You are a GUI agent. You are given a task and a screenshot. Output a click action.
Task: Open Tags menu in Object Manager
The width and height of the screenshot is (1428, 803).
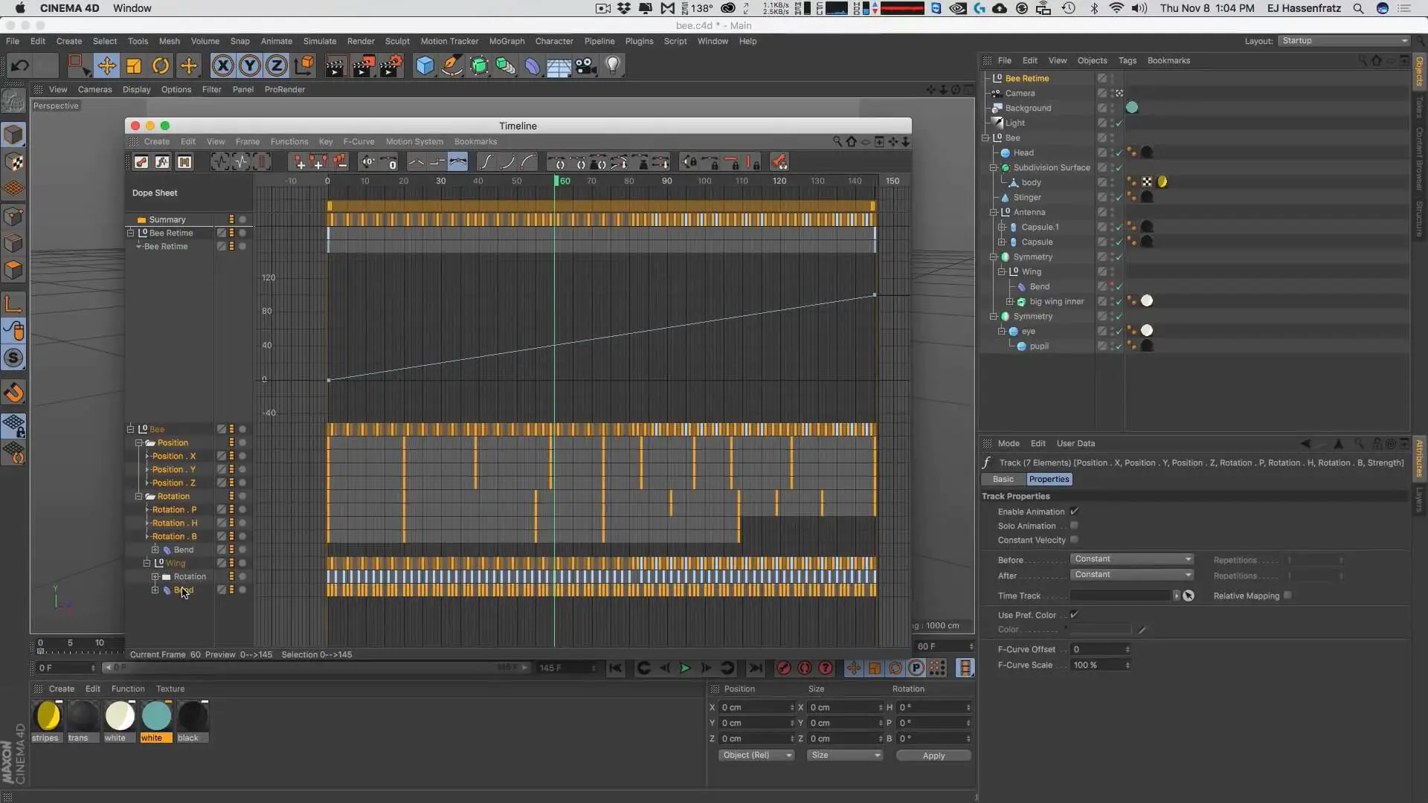point(1128,61)
